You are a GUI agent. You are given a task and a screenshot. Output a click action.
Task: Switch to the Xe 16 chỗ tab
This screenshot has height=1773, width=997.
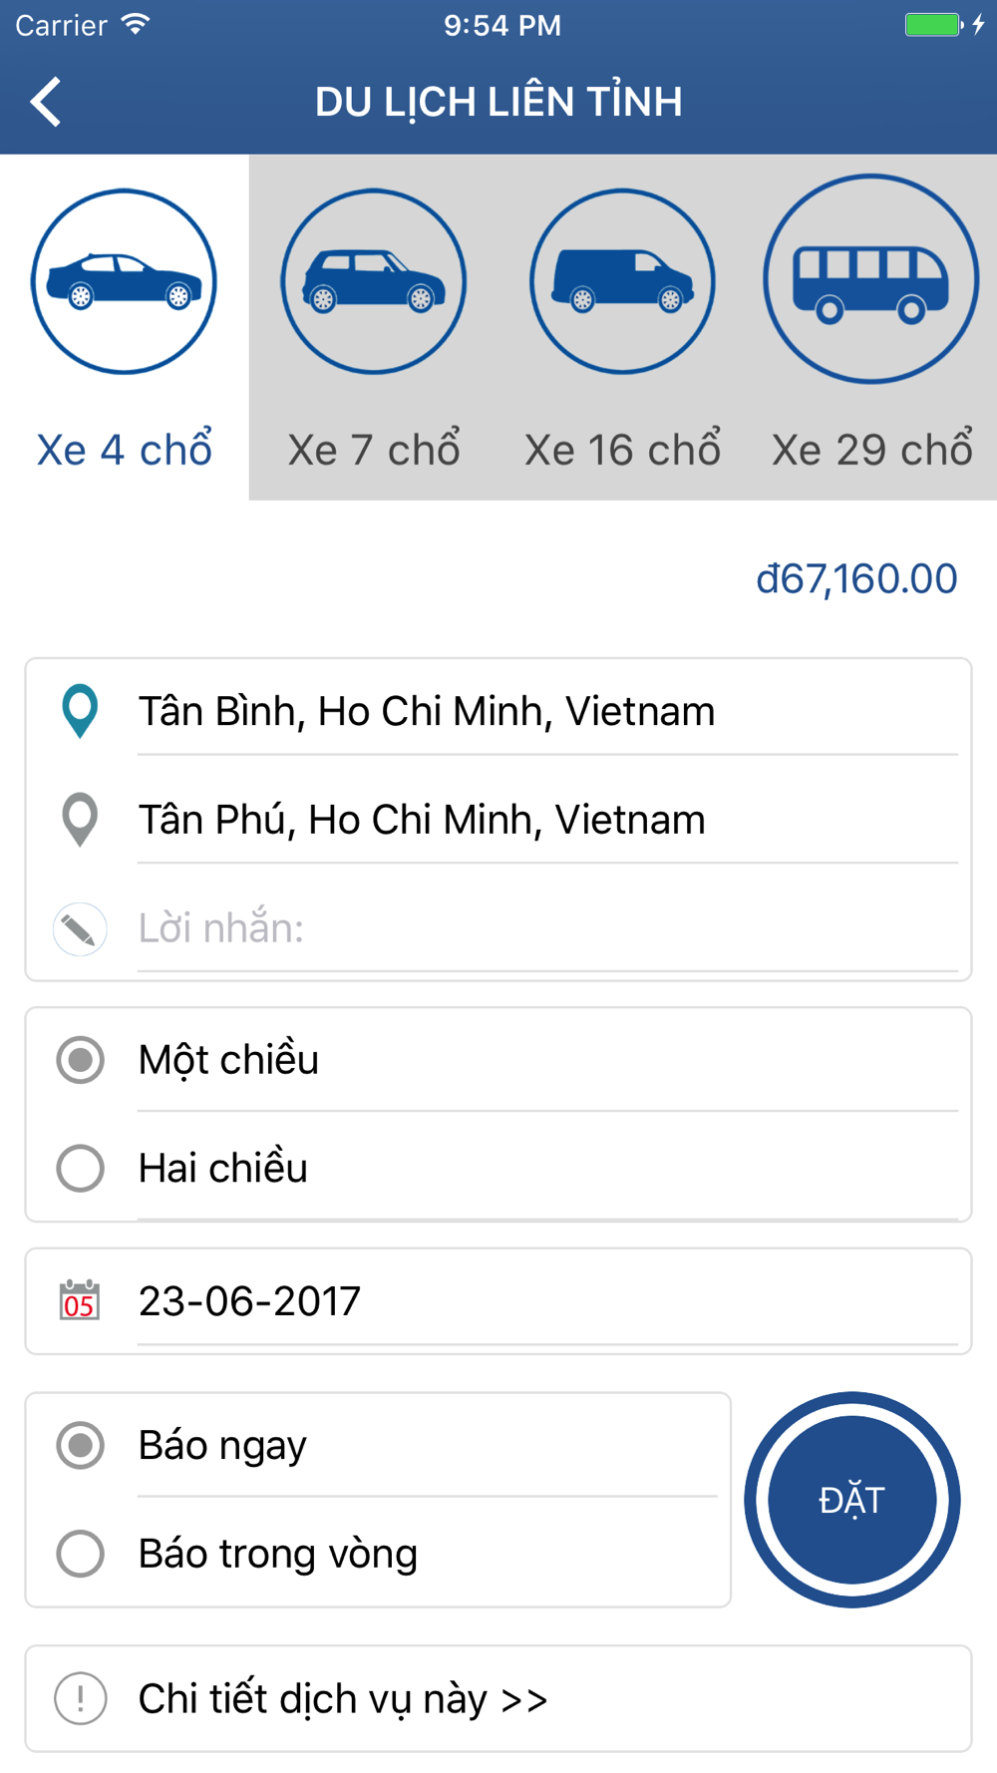(x=622, y=450)
